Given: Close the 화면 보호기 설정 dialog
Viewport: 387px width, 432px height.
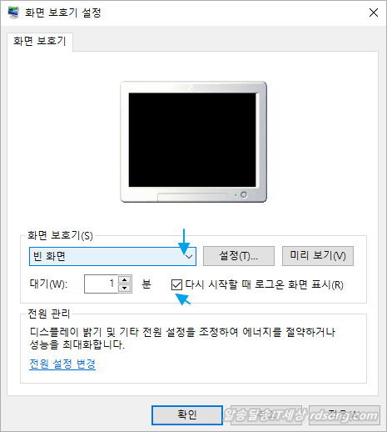Looking at the screenshot, I should pos(374,13).
